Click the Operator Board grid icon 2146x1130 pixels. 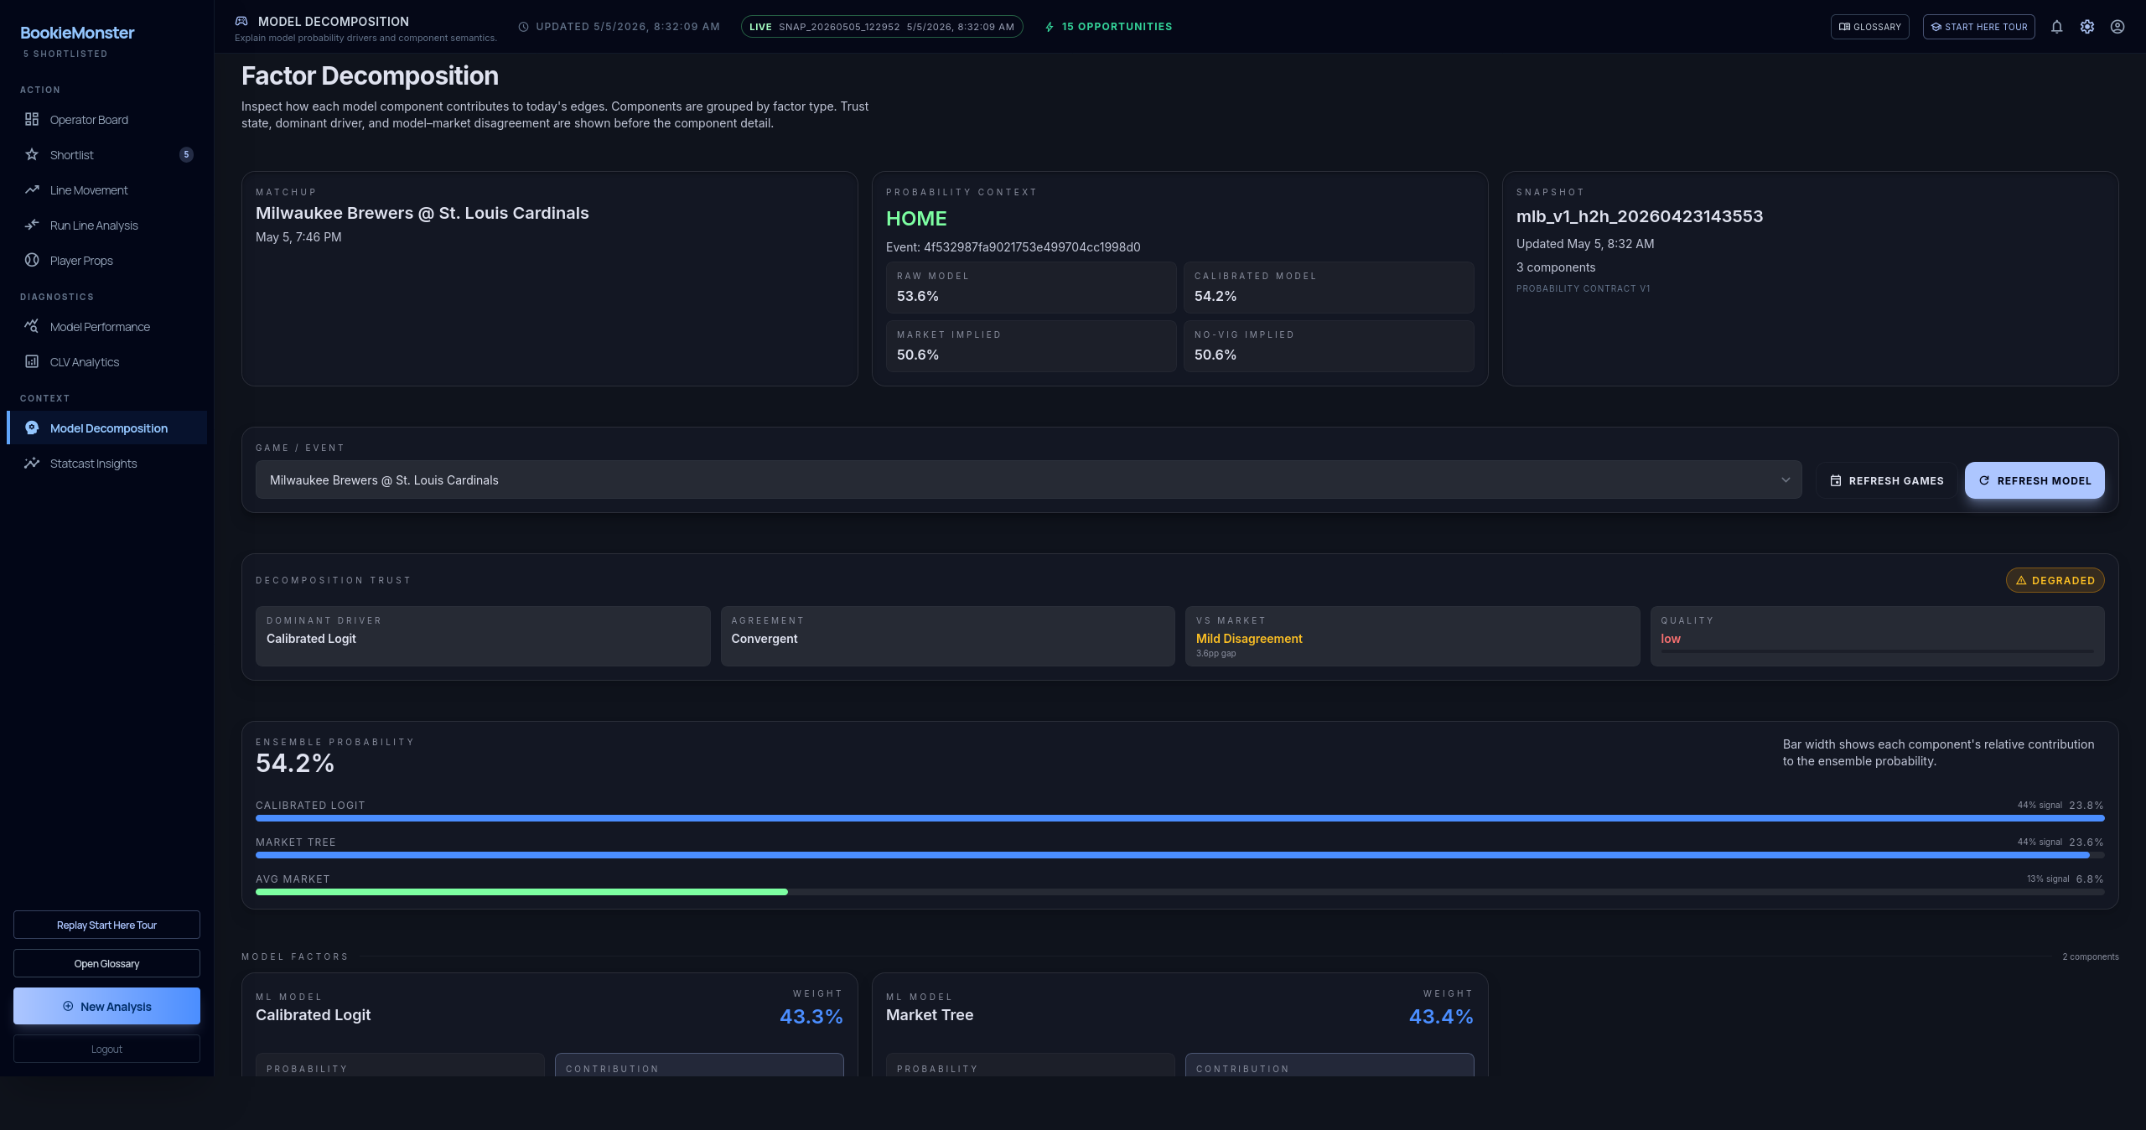(x=32, y=119)
